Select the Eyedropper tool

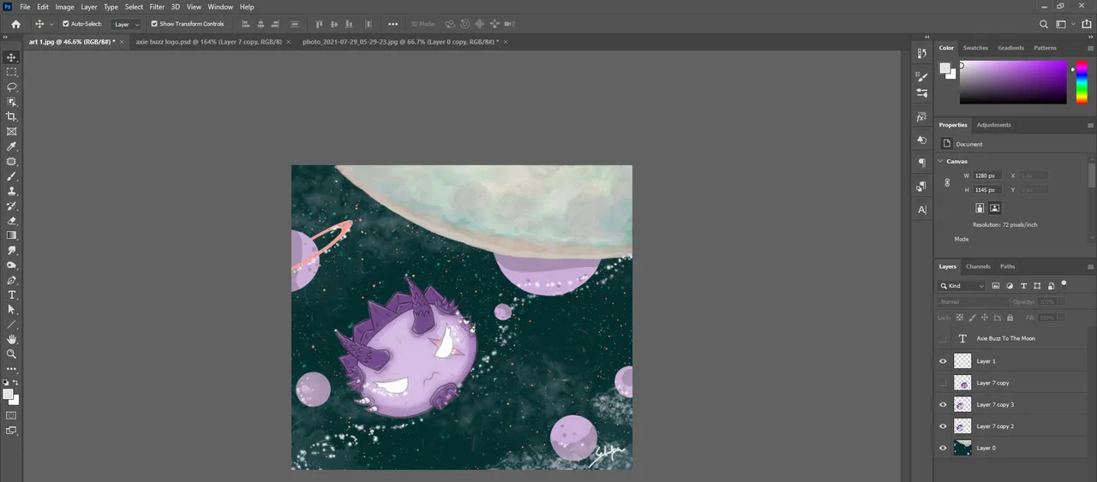(x=12, y=146)
